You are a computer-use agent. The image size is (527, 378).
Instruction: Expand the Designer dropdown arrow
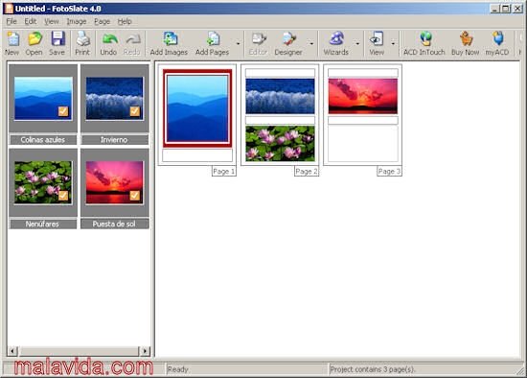[311, 44]
